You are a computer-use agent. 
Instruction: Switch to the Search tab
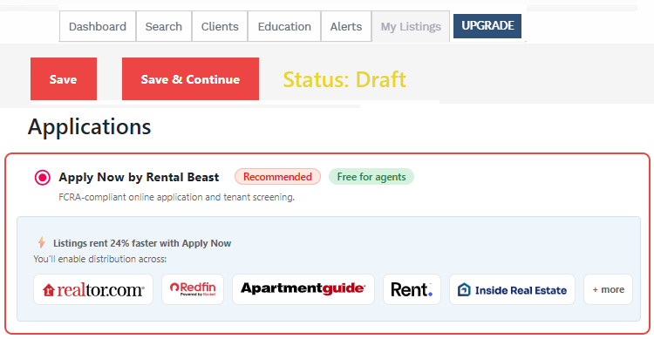pos(164,26)
